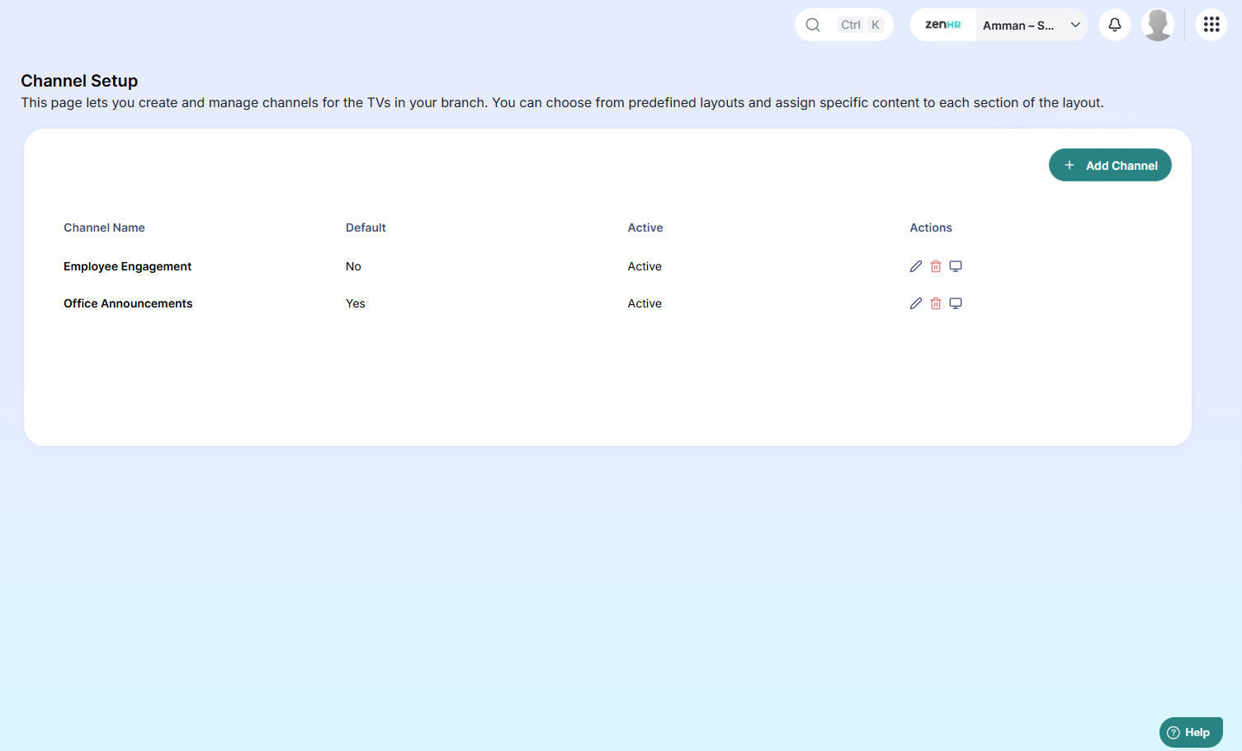Open the monitor preview icon for Employee Engagement
1242x751 pixels.
coord(956,266)
